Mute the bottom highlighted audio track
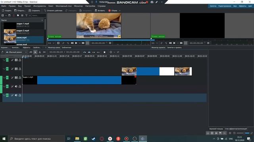The height and width of the screenshot is (142, 254). click(x=16, y=95)
